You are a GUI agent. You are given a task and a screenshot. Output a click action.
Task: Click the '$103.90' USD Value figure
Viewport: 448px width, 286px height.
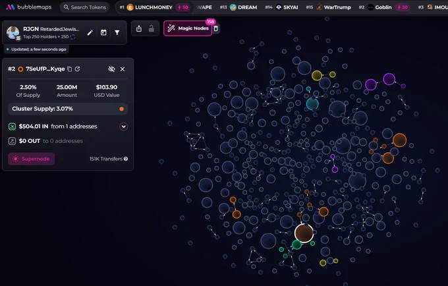click(107, 87)
